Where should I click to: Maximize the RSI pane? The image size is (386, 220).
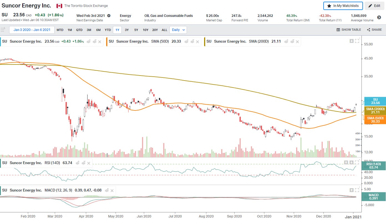point(357,162)
